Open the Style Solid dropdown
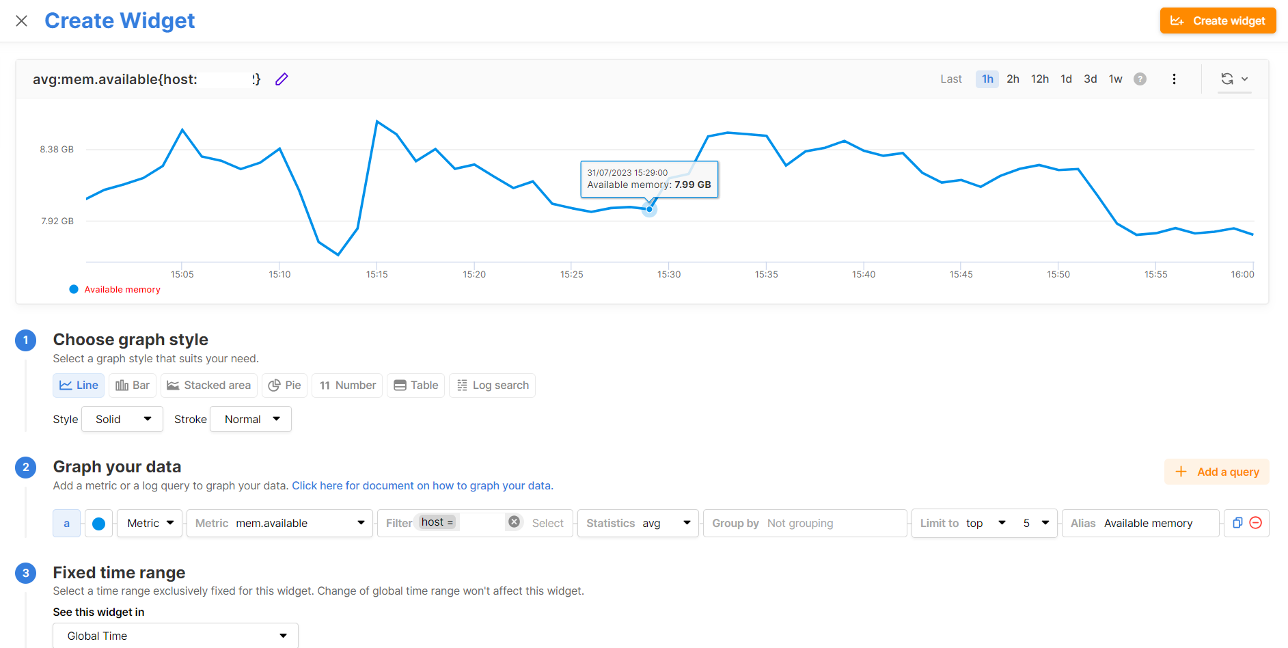The height and width of the screenshot is (648, 1288). [122, 419]
